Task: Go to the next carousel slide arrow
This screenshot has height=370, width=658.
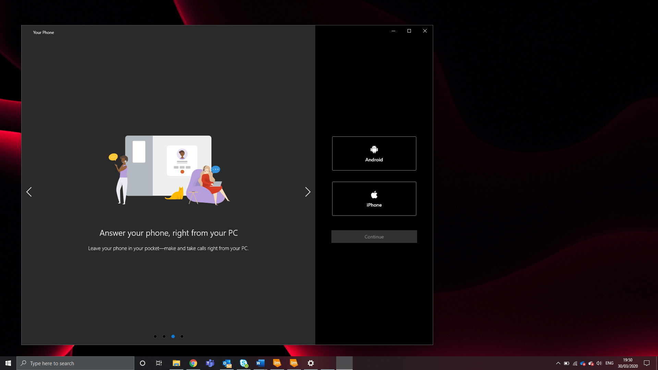Action: (x=307, y=192)
